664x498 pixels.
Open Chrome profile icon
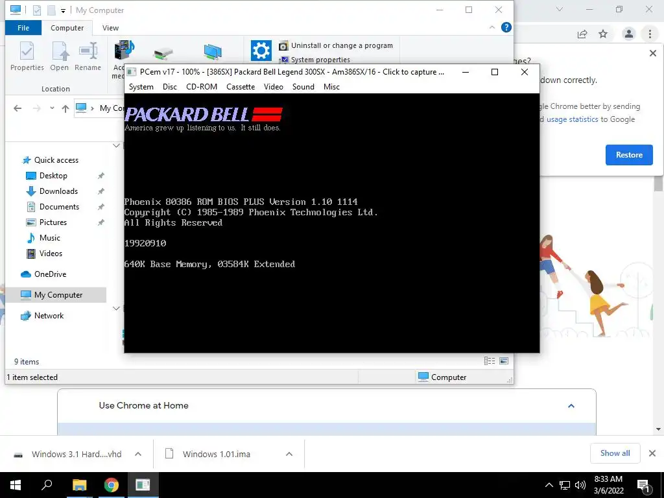click(x=629, y=34)
